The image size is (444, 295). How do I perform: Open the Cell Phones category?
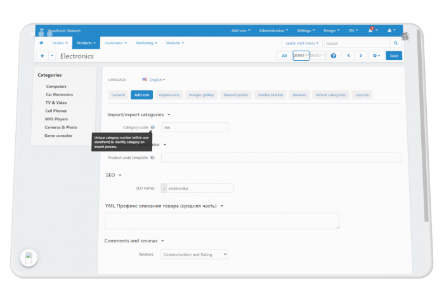[x=56, y=111]
